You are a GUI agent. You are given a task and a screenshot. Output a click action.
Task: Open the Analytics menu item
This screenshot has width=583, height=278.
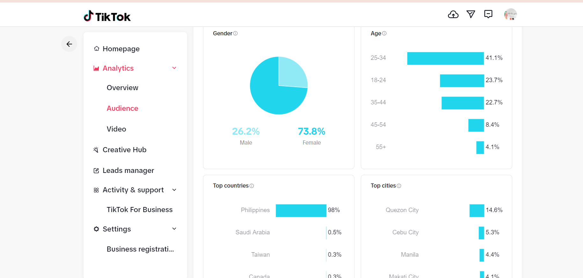point(118,68)
